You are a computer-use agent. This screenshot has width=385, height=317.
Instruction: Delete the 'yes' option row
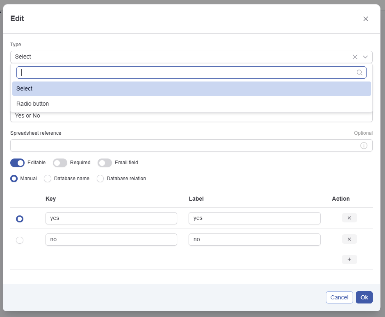349,218
